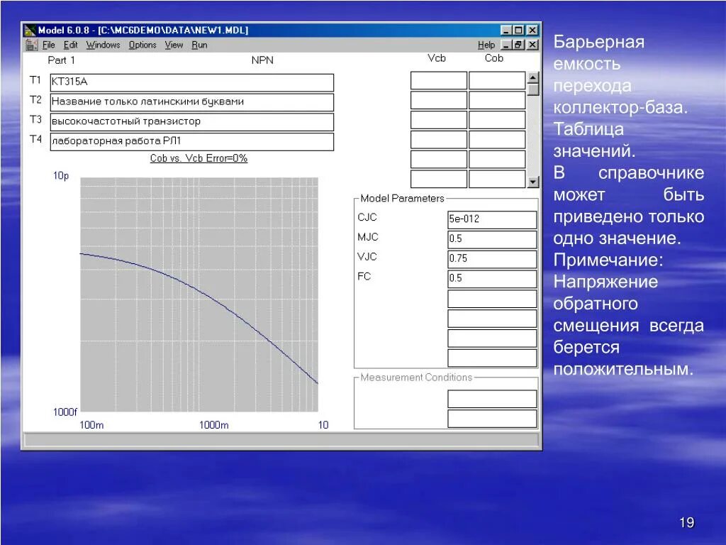Image resolution: width=726 pixels, height=545 pixels.
Task: Open the Options menu
Action: point(142,45)
